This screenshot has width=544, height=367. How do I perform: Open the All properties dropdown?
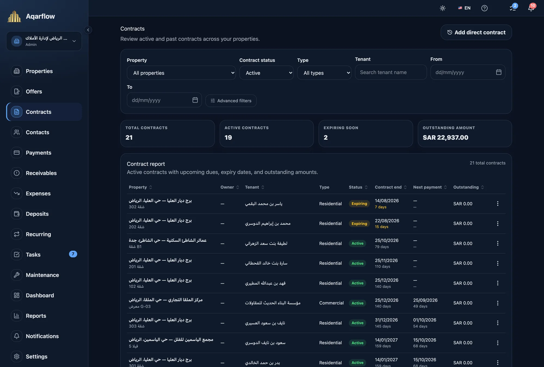pyautogui.click(x=181, y=73)
